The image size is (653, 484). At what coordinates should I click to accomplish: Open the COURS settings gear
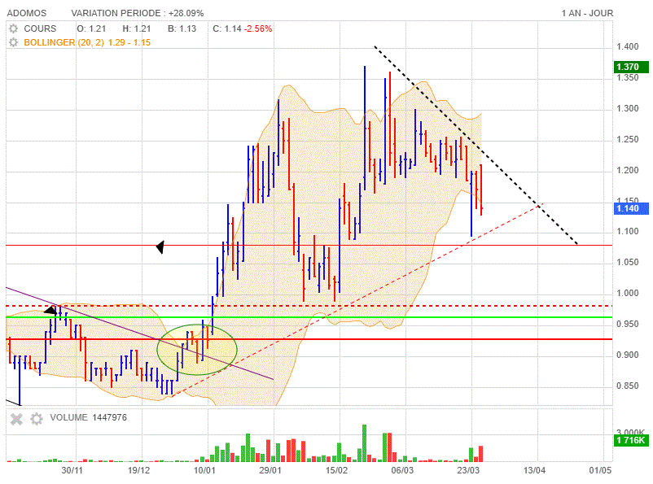pyautogui.click(x=13, y=28)
